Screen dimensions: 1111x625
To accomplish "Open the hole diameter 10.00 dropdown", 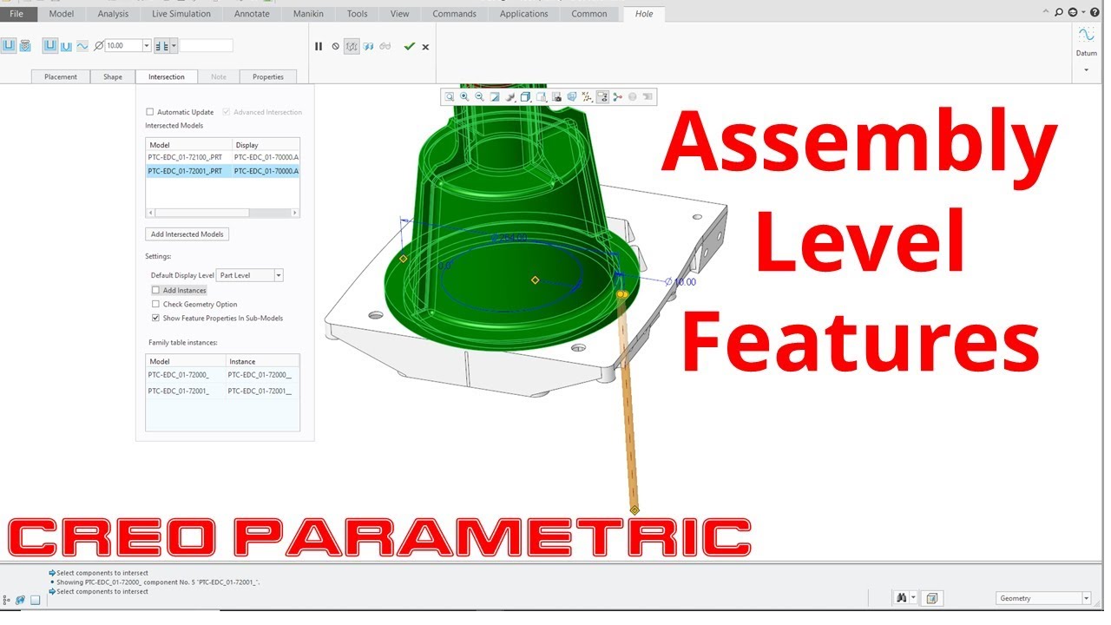I will point(147,45).
